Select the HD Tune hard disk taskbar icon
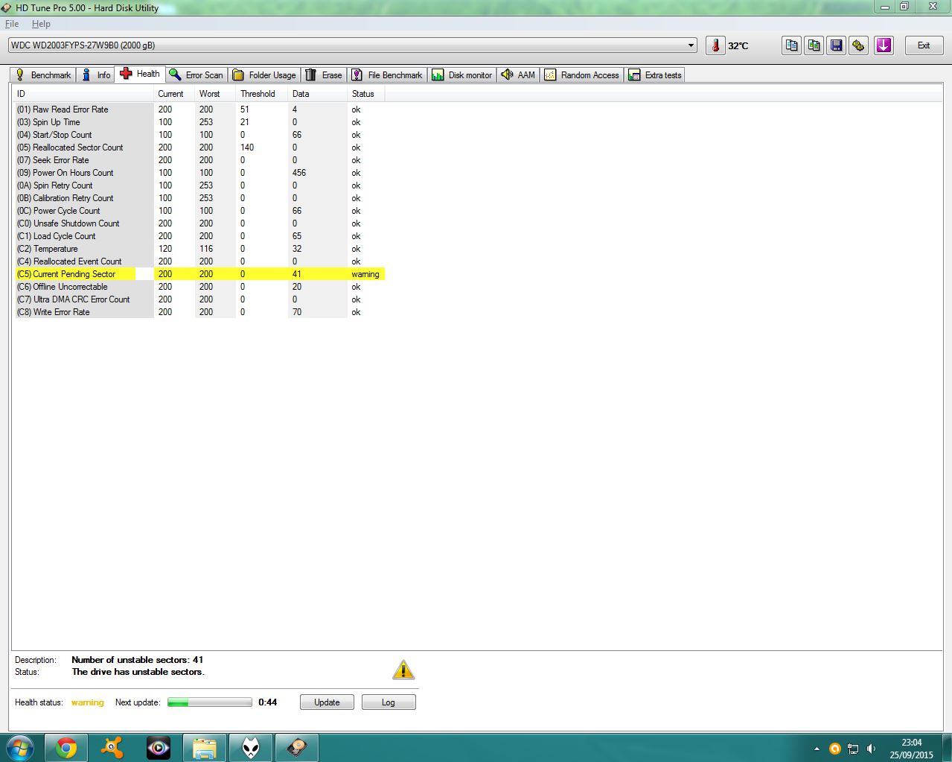This screenshot has width=952, height=762. click(297, 747)
